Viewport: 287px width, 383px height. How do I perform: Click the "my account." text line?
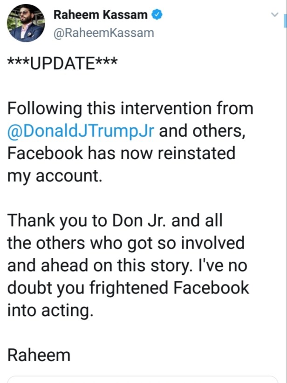[x=54, y=176]
